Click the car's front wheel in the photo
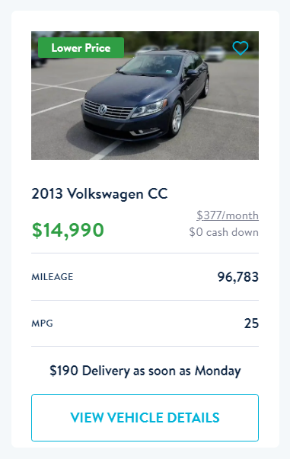 click(x=176, y=118)
